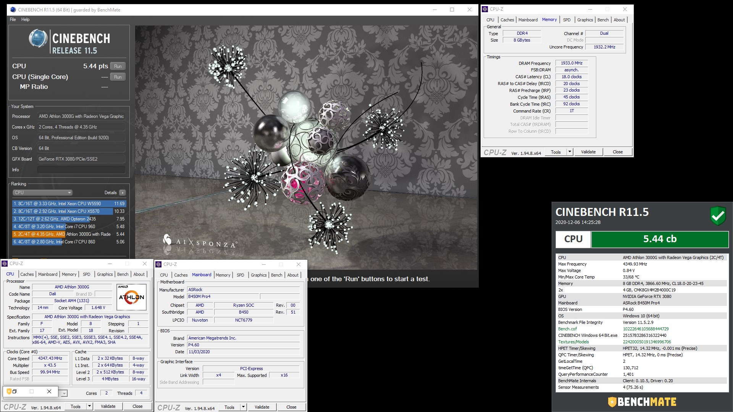Click the CPU-Z Memory window title icon
Screen dimensions: 733x412
[x=485, y=9]
